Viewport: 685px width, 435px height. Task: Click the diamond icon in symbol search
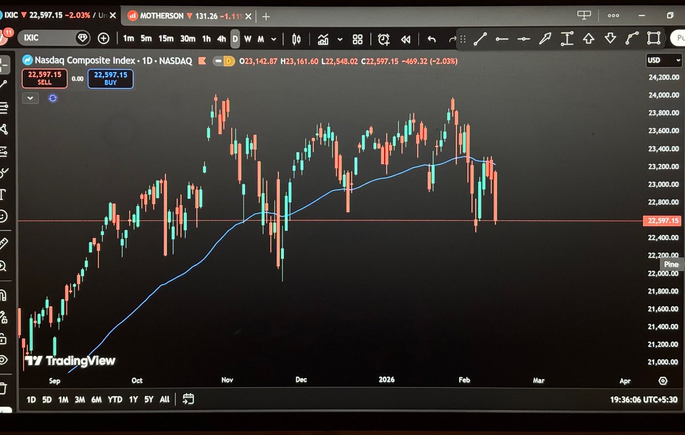83,38
